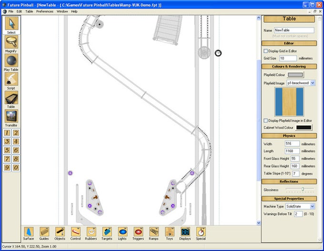Select the Select arrow tool
The image size is (324, 251).
(x=11, y=23)
